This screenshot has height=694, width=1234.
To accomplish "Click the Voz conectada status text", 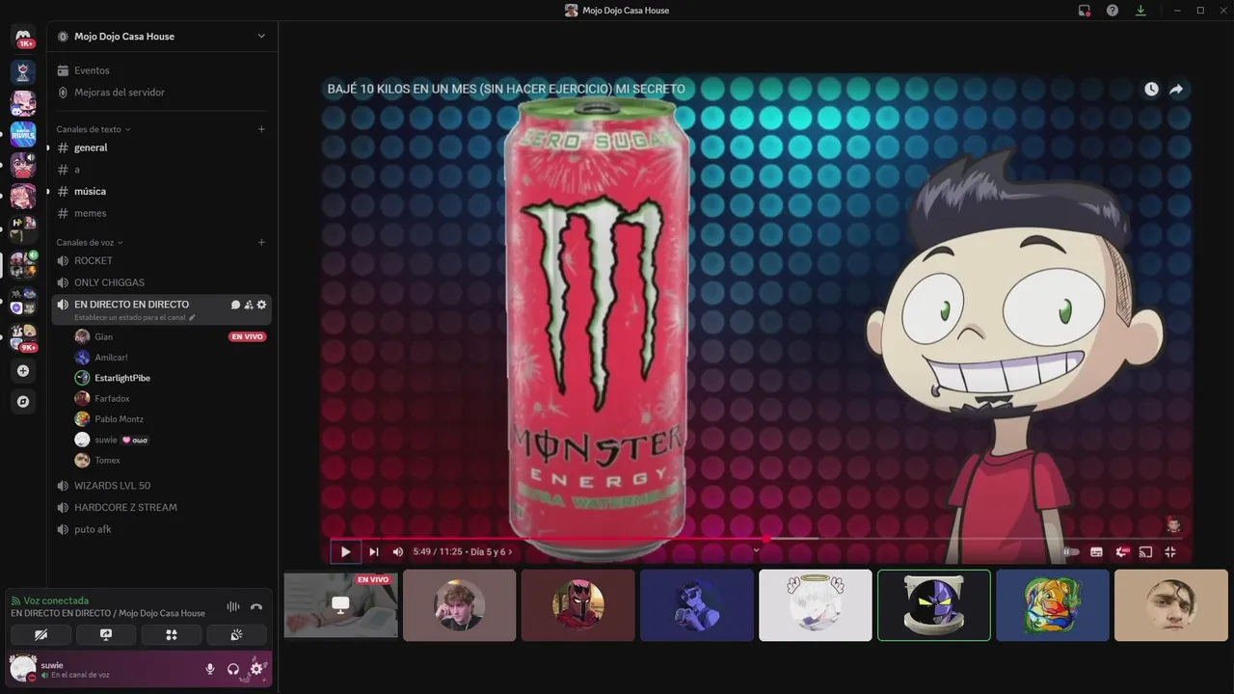I will coord(56,600).
